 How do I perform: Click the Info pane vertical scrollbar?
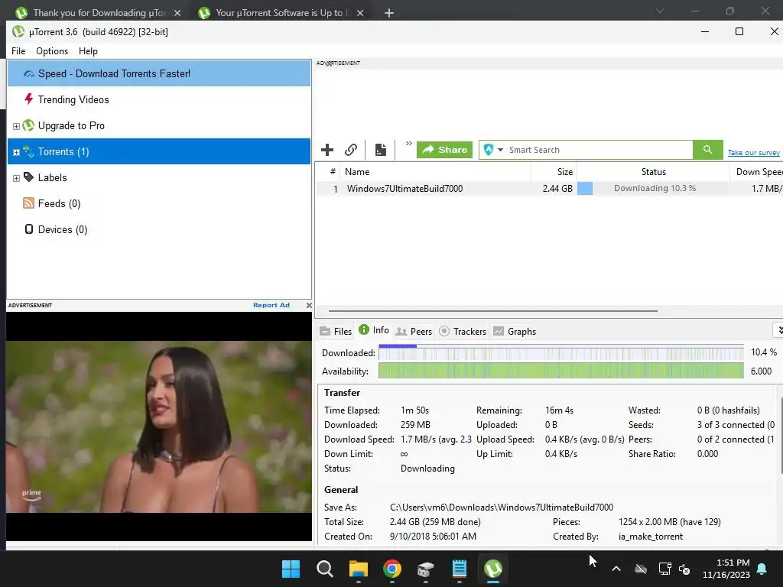point(781,436)
